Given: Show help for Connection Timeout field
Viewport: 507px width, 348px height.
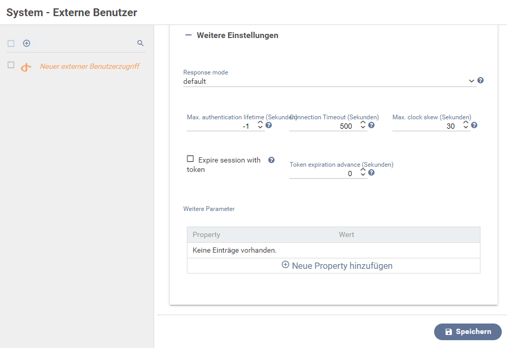Looking at the screenshot, I should coord(371,126).
